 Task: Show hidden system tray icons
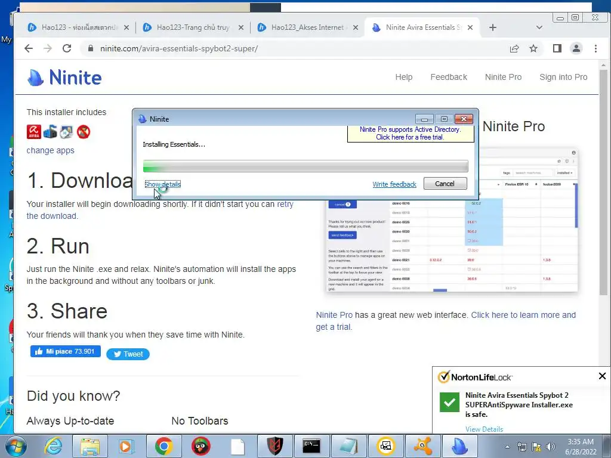507,447
